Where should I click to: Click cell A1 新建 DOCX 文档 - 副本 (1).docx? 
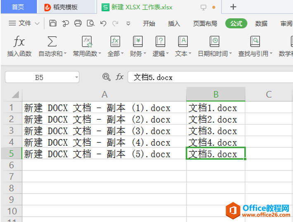point(104,107)
